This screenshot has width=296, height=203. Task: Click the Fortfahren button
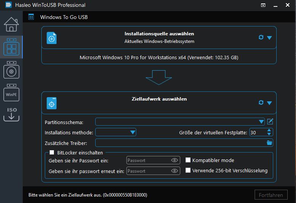point(271,195)
